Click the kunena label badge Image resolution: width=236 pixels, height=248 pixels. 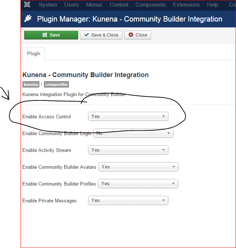coord(31,84)
